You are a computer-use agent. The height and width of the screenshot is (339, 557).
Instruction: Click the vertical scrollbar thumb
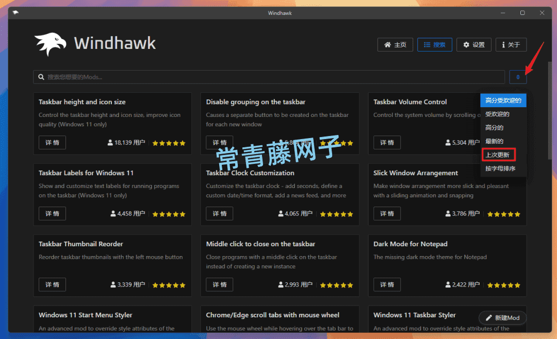(x=550, y=110)
